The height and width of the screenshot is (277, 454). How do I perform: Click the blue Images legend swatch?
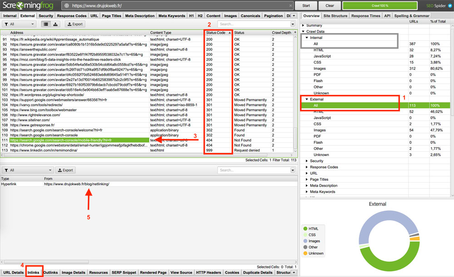pos(305,241)
